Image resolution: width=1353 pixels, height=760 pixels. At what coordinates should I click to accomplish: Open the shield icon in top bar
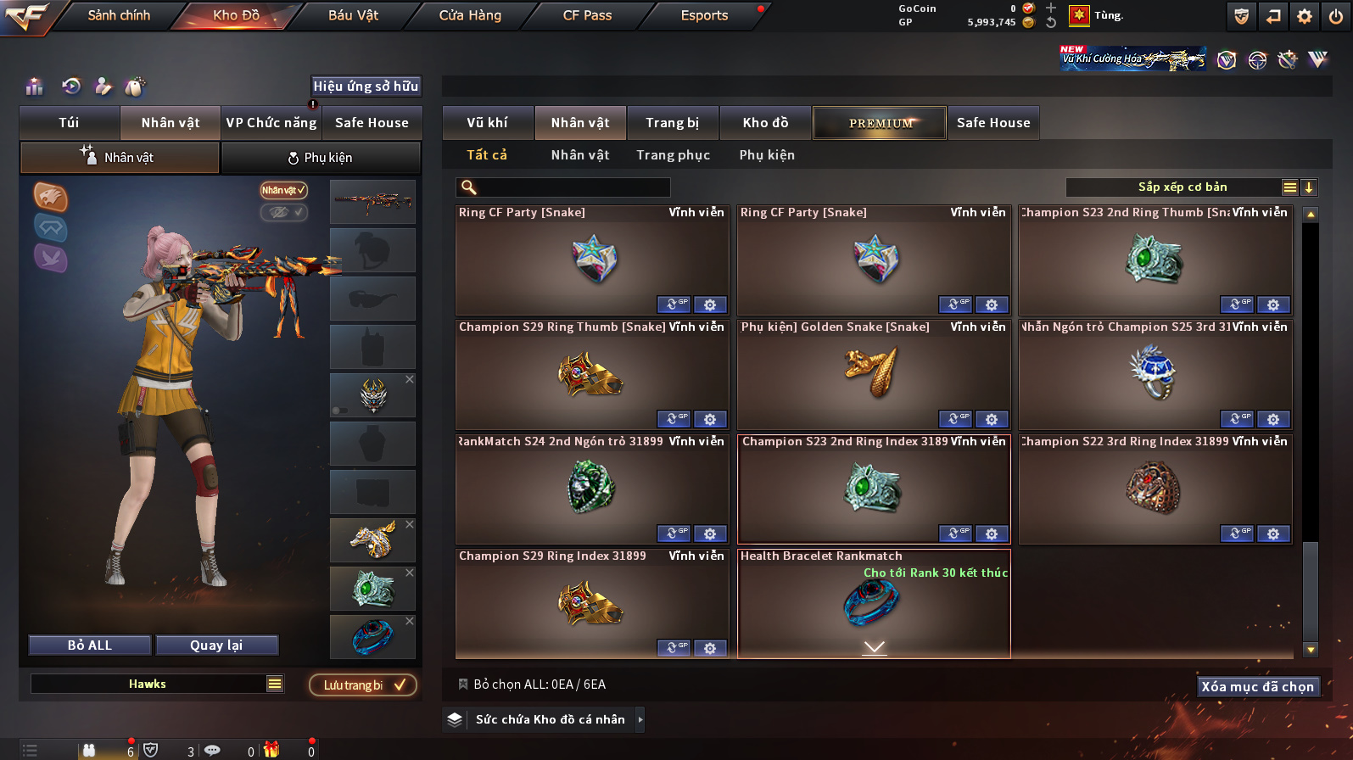click(1242, 16)
